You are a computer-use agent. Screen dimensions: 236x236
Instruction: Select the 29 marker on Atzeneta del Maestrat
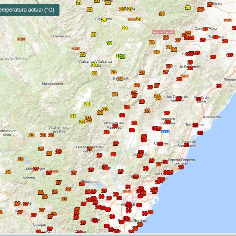(115, 126)
